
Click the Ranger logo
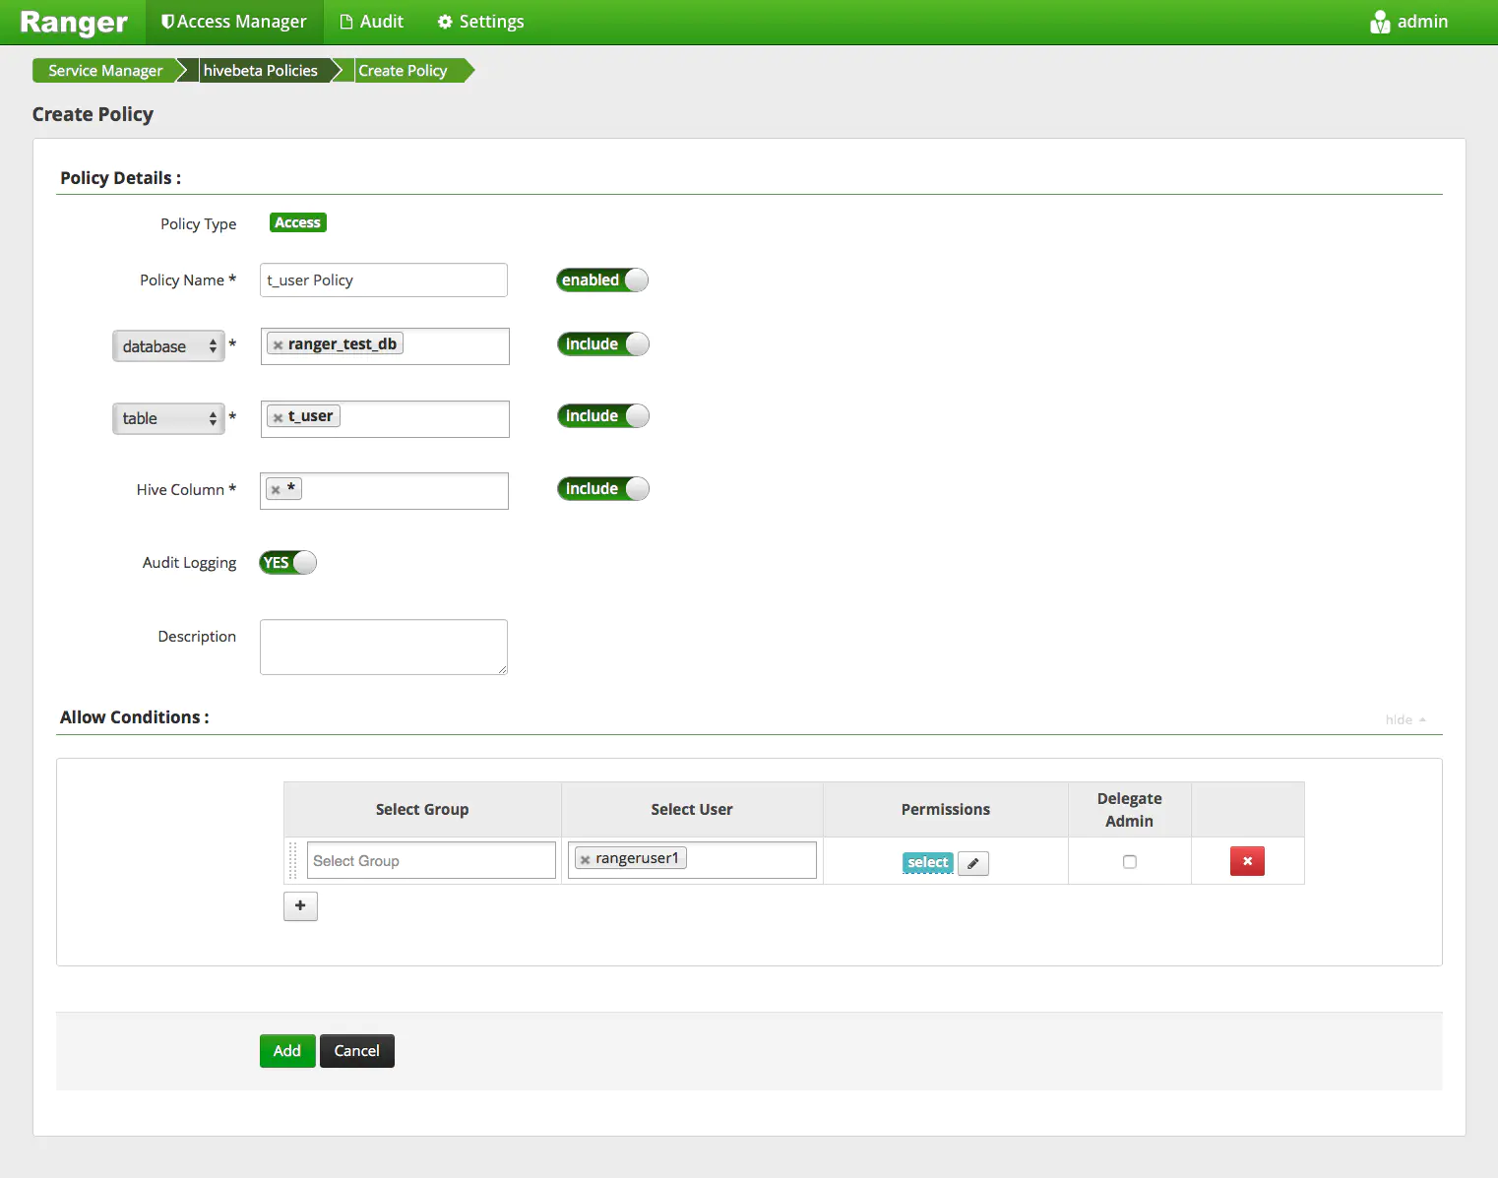[x=74, y=22]
